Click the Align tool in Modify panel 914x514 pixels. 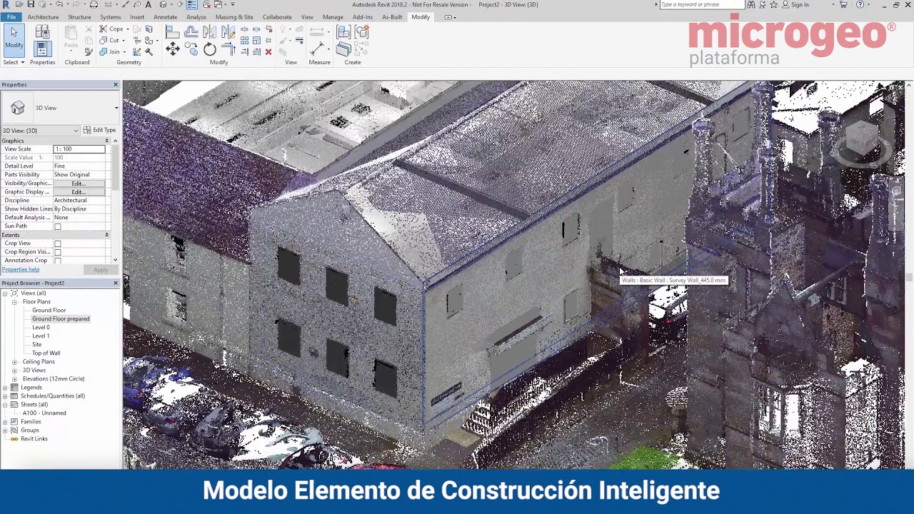[172, 32]
